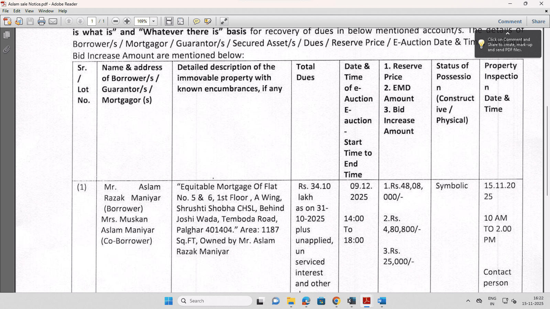Image resolution: width=550 pixels, height=309 pixels.
Task: Collapse the Comment tip popup chevron
Action: tap(507, 33)
